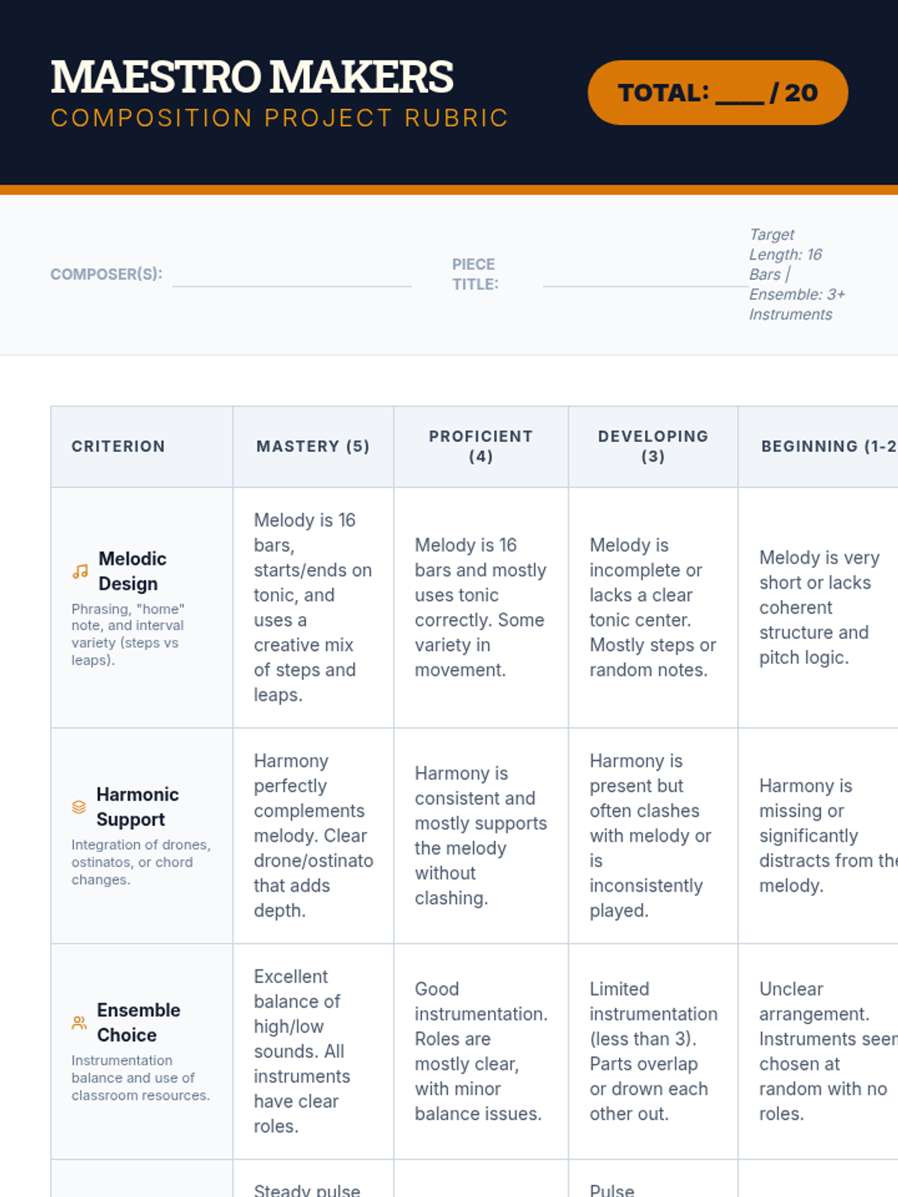Click the orange TOTAL score badge

coord(718,93)
